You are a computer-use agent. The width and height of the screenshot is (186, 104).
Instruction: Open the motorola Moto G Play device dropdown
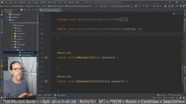pyautogui.click(x=122, y=6)
